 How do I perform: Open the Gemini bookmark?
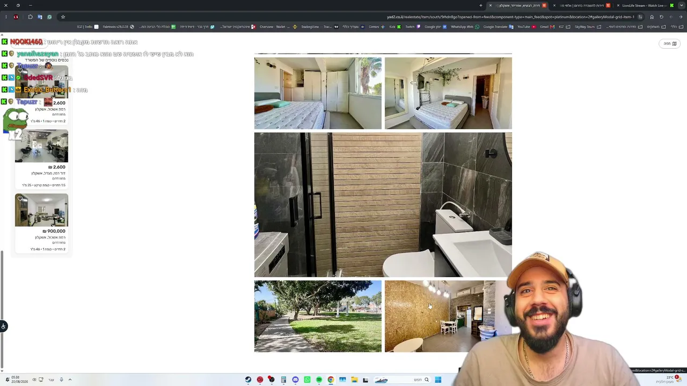[x=376, y=27]
